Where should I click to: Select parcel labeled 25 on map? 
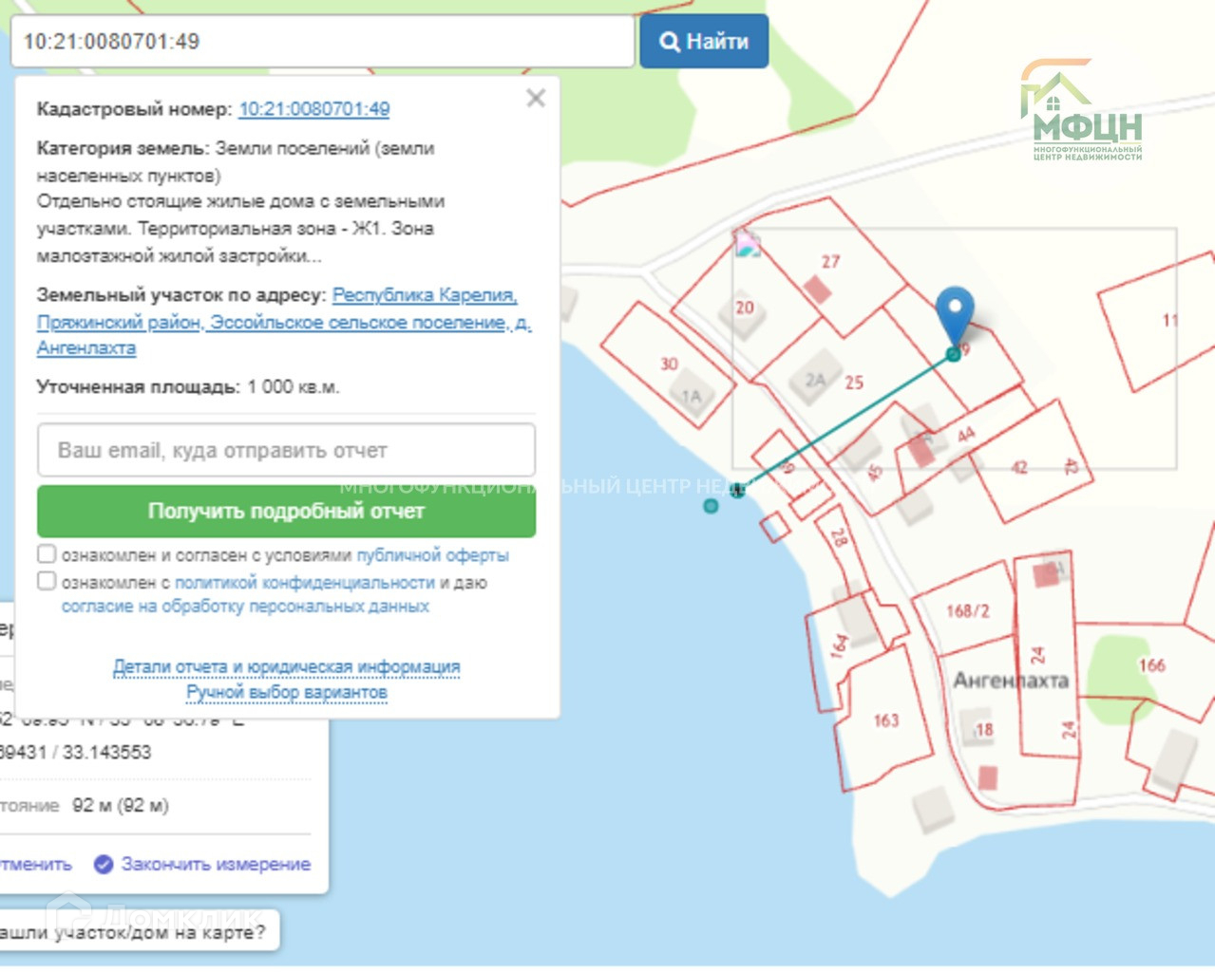coord(854,383)
